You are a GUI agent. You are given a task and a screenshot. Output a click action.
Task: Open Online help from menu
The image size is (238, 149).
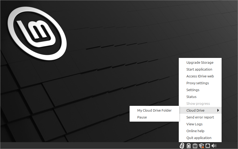pos(200,131)
